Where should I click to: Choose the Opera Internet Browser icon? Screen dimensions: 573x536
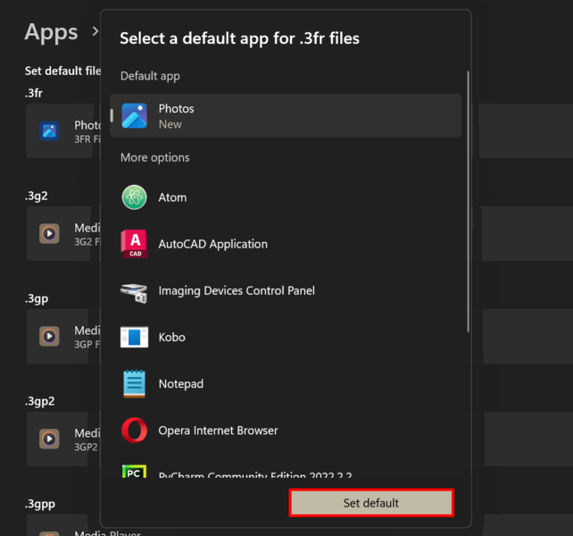coord(134,431)
